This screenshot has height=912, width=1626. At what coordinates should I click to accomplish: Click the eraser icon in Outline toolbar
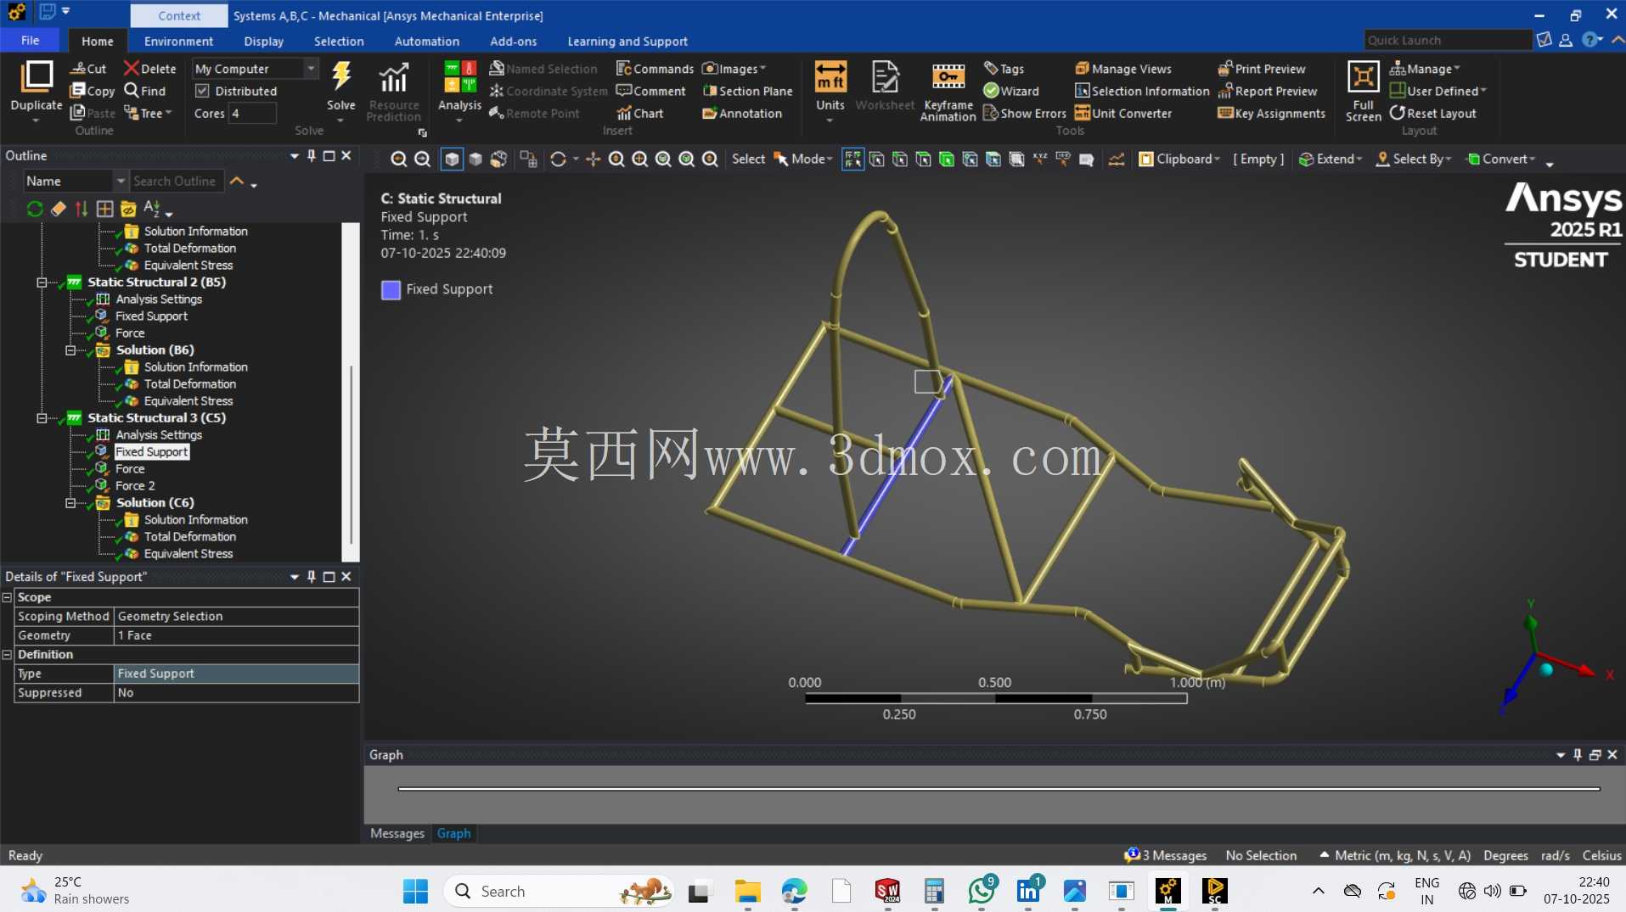[x=58, y=209]
